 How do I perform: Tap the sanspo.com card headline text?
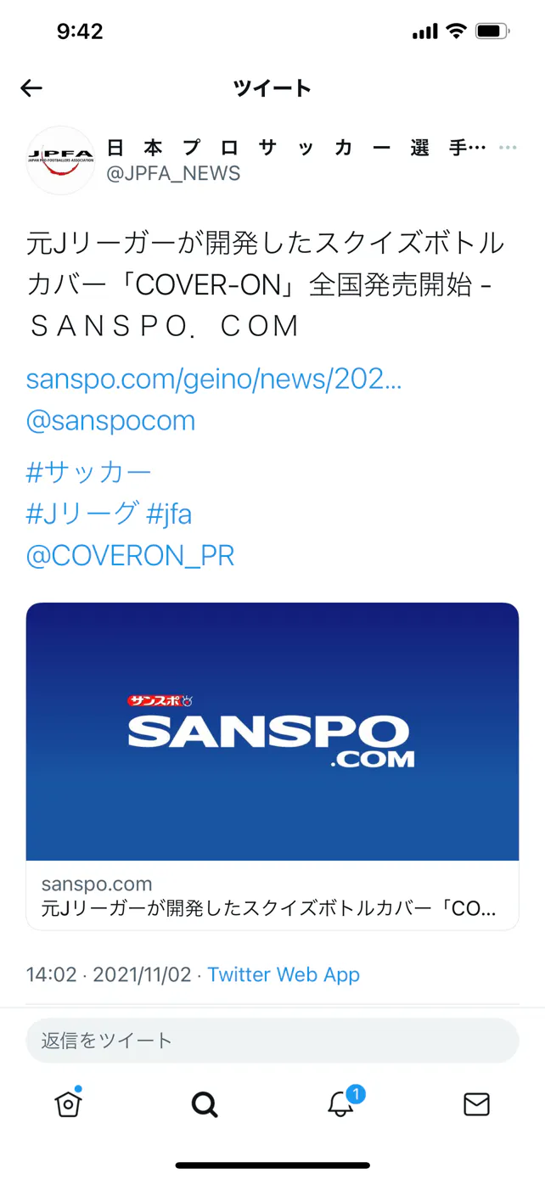(x=269, y=909)
